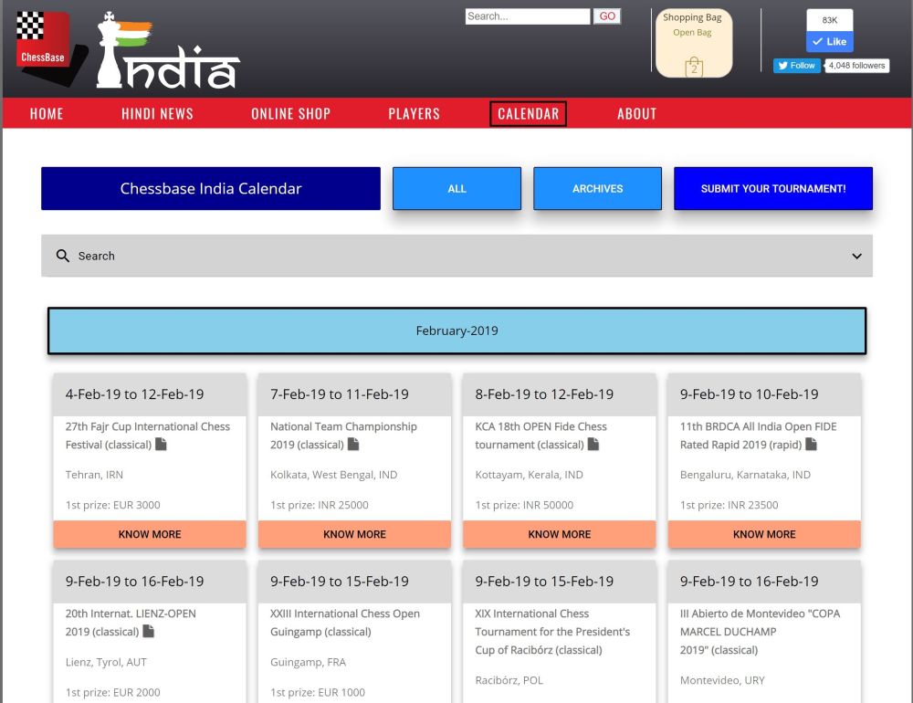Click KNOW MORE for BRDCA Rapid 2019

click(x=764, y=534)
